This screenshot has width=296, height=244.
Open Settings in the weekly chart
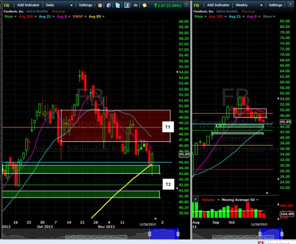coord(275,5)
